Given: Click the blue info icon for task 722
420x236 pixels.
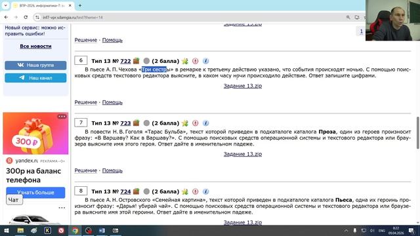Looking at the screenshot, I should pyautogui.click(x=205, y=61).
